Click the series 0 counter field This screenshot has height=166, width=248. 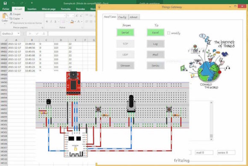click(x=226, y=153)
